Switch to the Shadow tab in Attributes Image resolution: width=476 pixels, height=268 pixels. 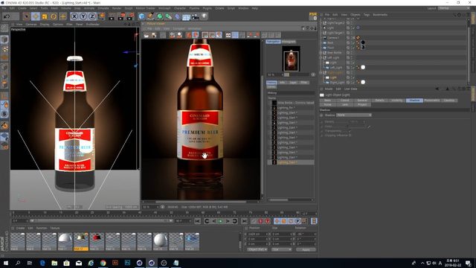pos(414,100)
